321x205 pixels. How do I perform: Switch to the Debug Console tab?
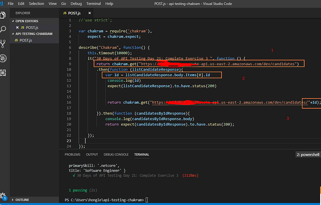point(115,154)
